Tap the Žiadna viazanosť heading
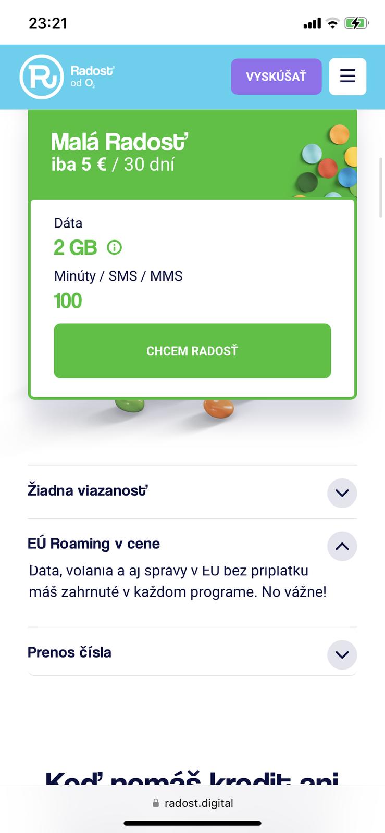The image size is (385, 833). [x=88, y=490]
